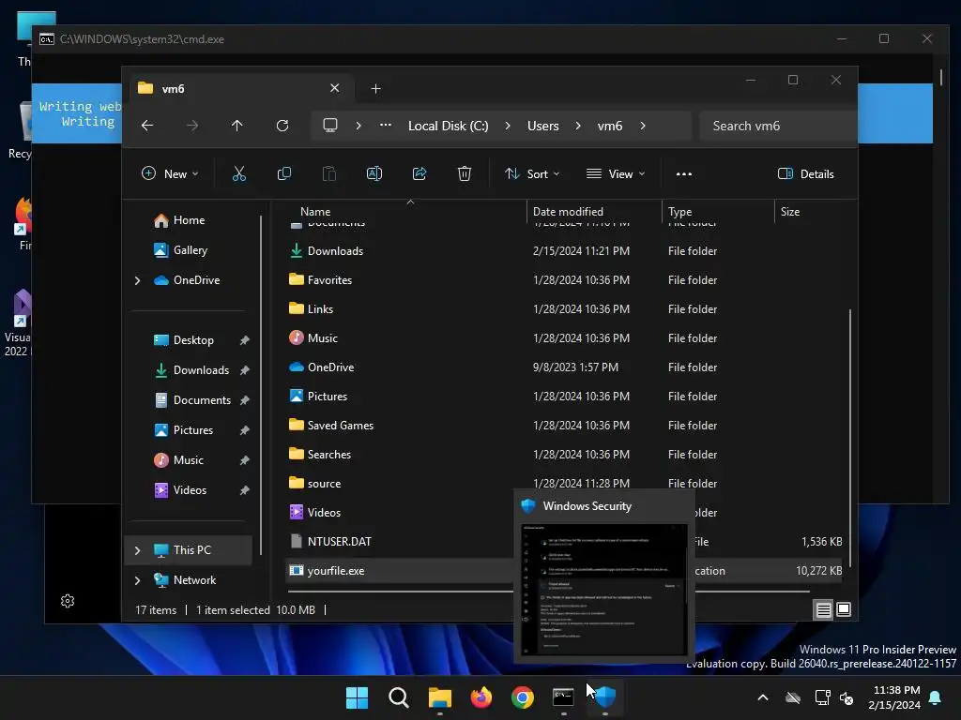The height and width of the screenshot is (720, 961).
Task: Go back with the left arrow button
Action: 147,126
